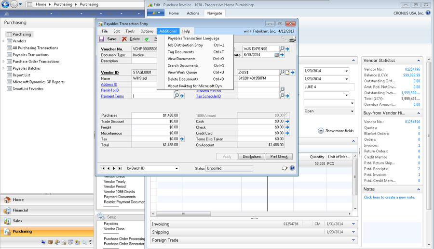The width and height of the screenshot is (434, 249).
Task: Collapse the Notes panel
Action: pyautogui.click(x=419, y=189)
